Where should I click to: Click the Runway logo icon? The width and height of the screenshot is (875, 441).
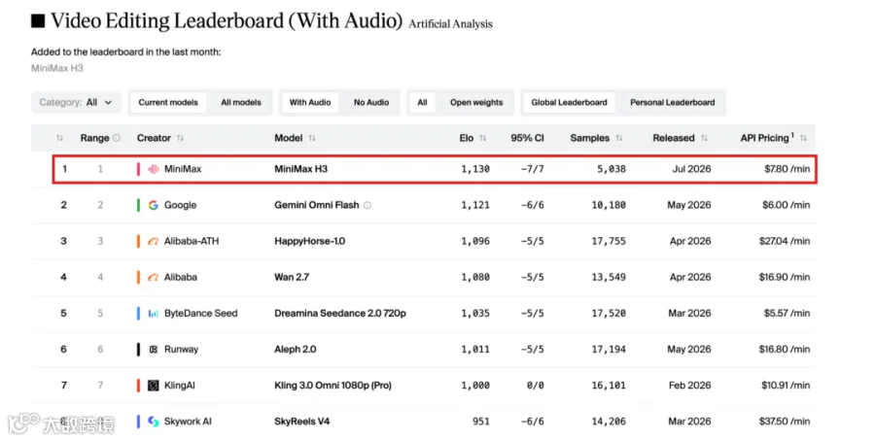[153, 350]
